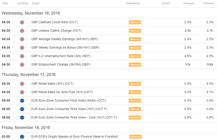Image resolution: width=217 pixels, height=140 pixels.
Task: Open GBP Average Weekly Earnings (3M/YoY) event
Action: (x=64, y=39)
